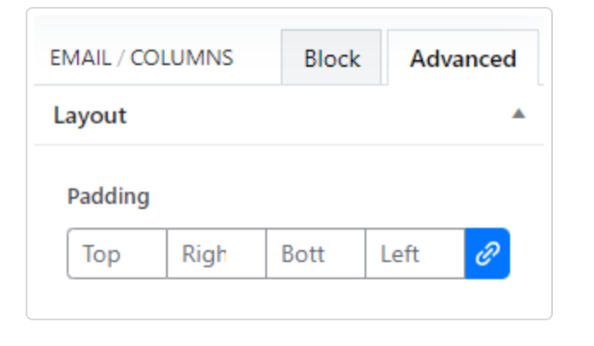Click the Top padding input field
Screen dimensions: 594x346
tap(117, 254)
